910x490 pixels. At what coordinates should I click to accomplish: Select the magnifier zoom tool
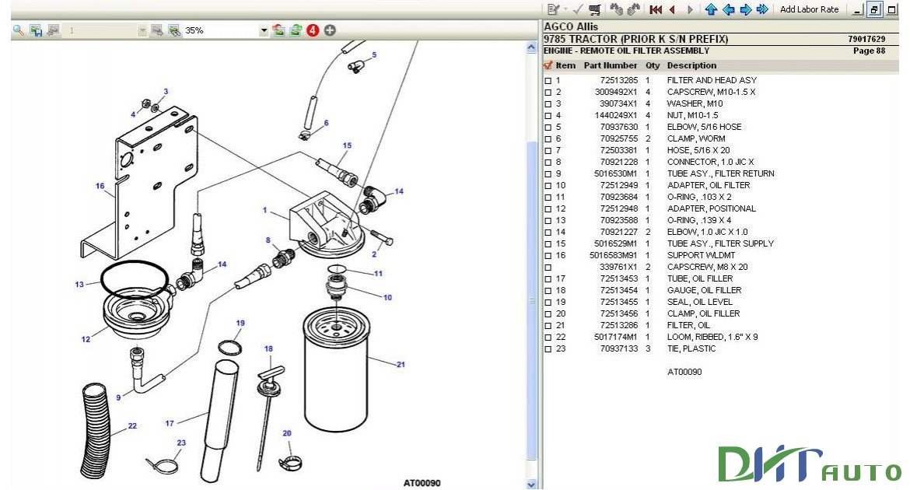[x=17, y=31]
